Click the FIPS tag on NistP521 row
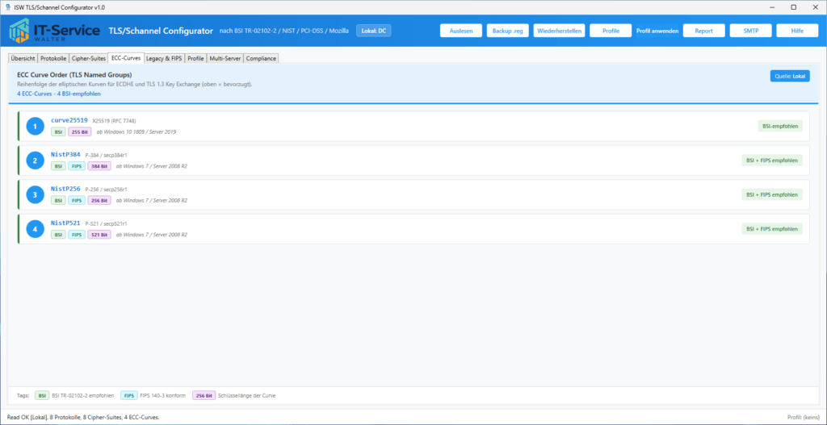 [x=77, y=235]
